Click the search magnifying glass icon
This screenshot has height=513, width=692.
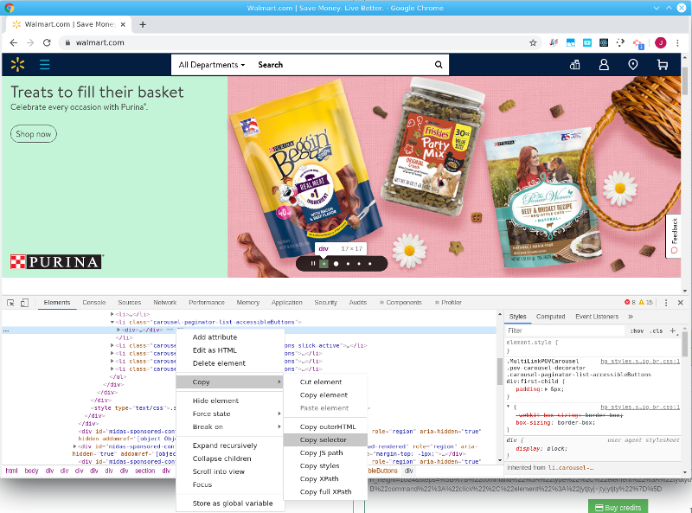438,64
